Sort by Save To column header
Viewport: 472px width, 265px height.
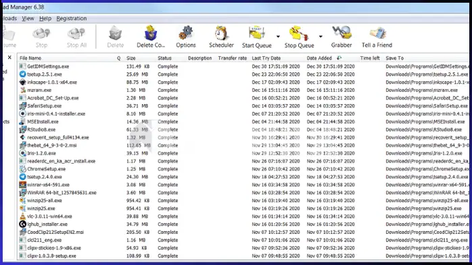pos(394,58)
